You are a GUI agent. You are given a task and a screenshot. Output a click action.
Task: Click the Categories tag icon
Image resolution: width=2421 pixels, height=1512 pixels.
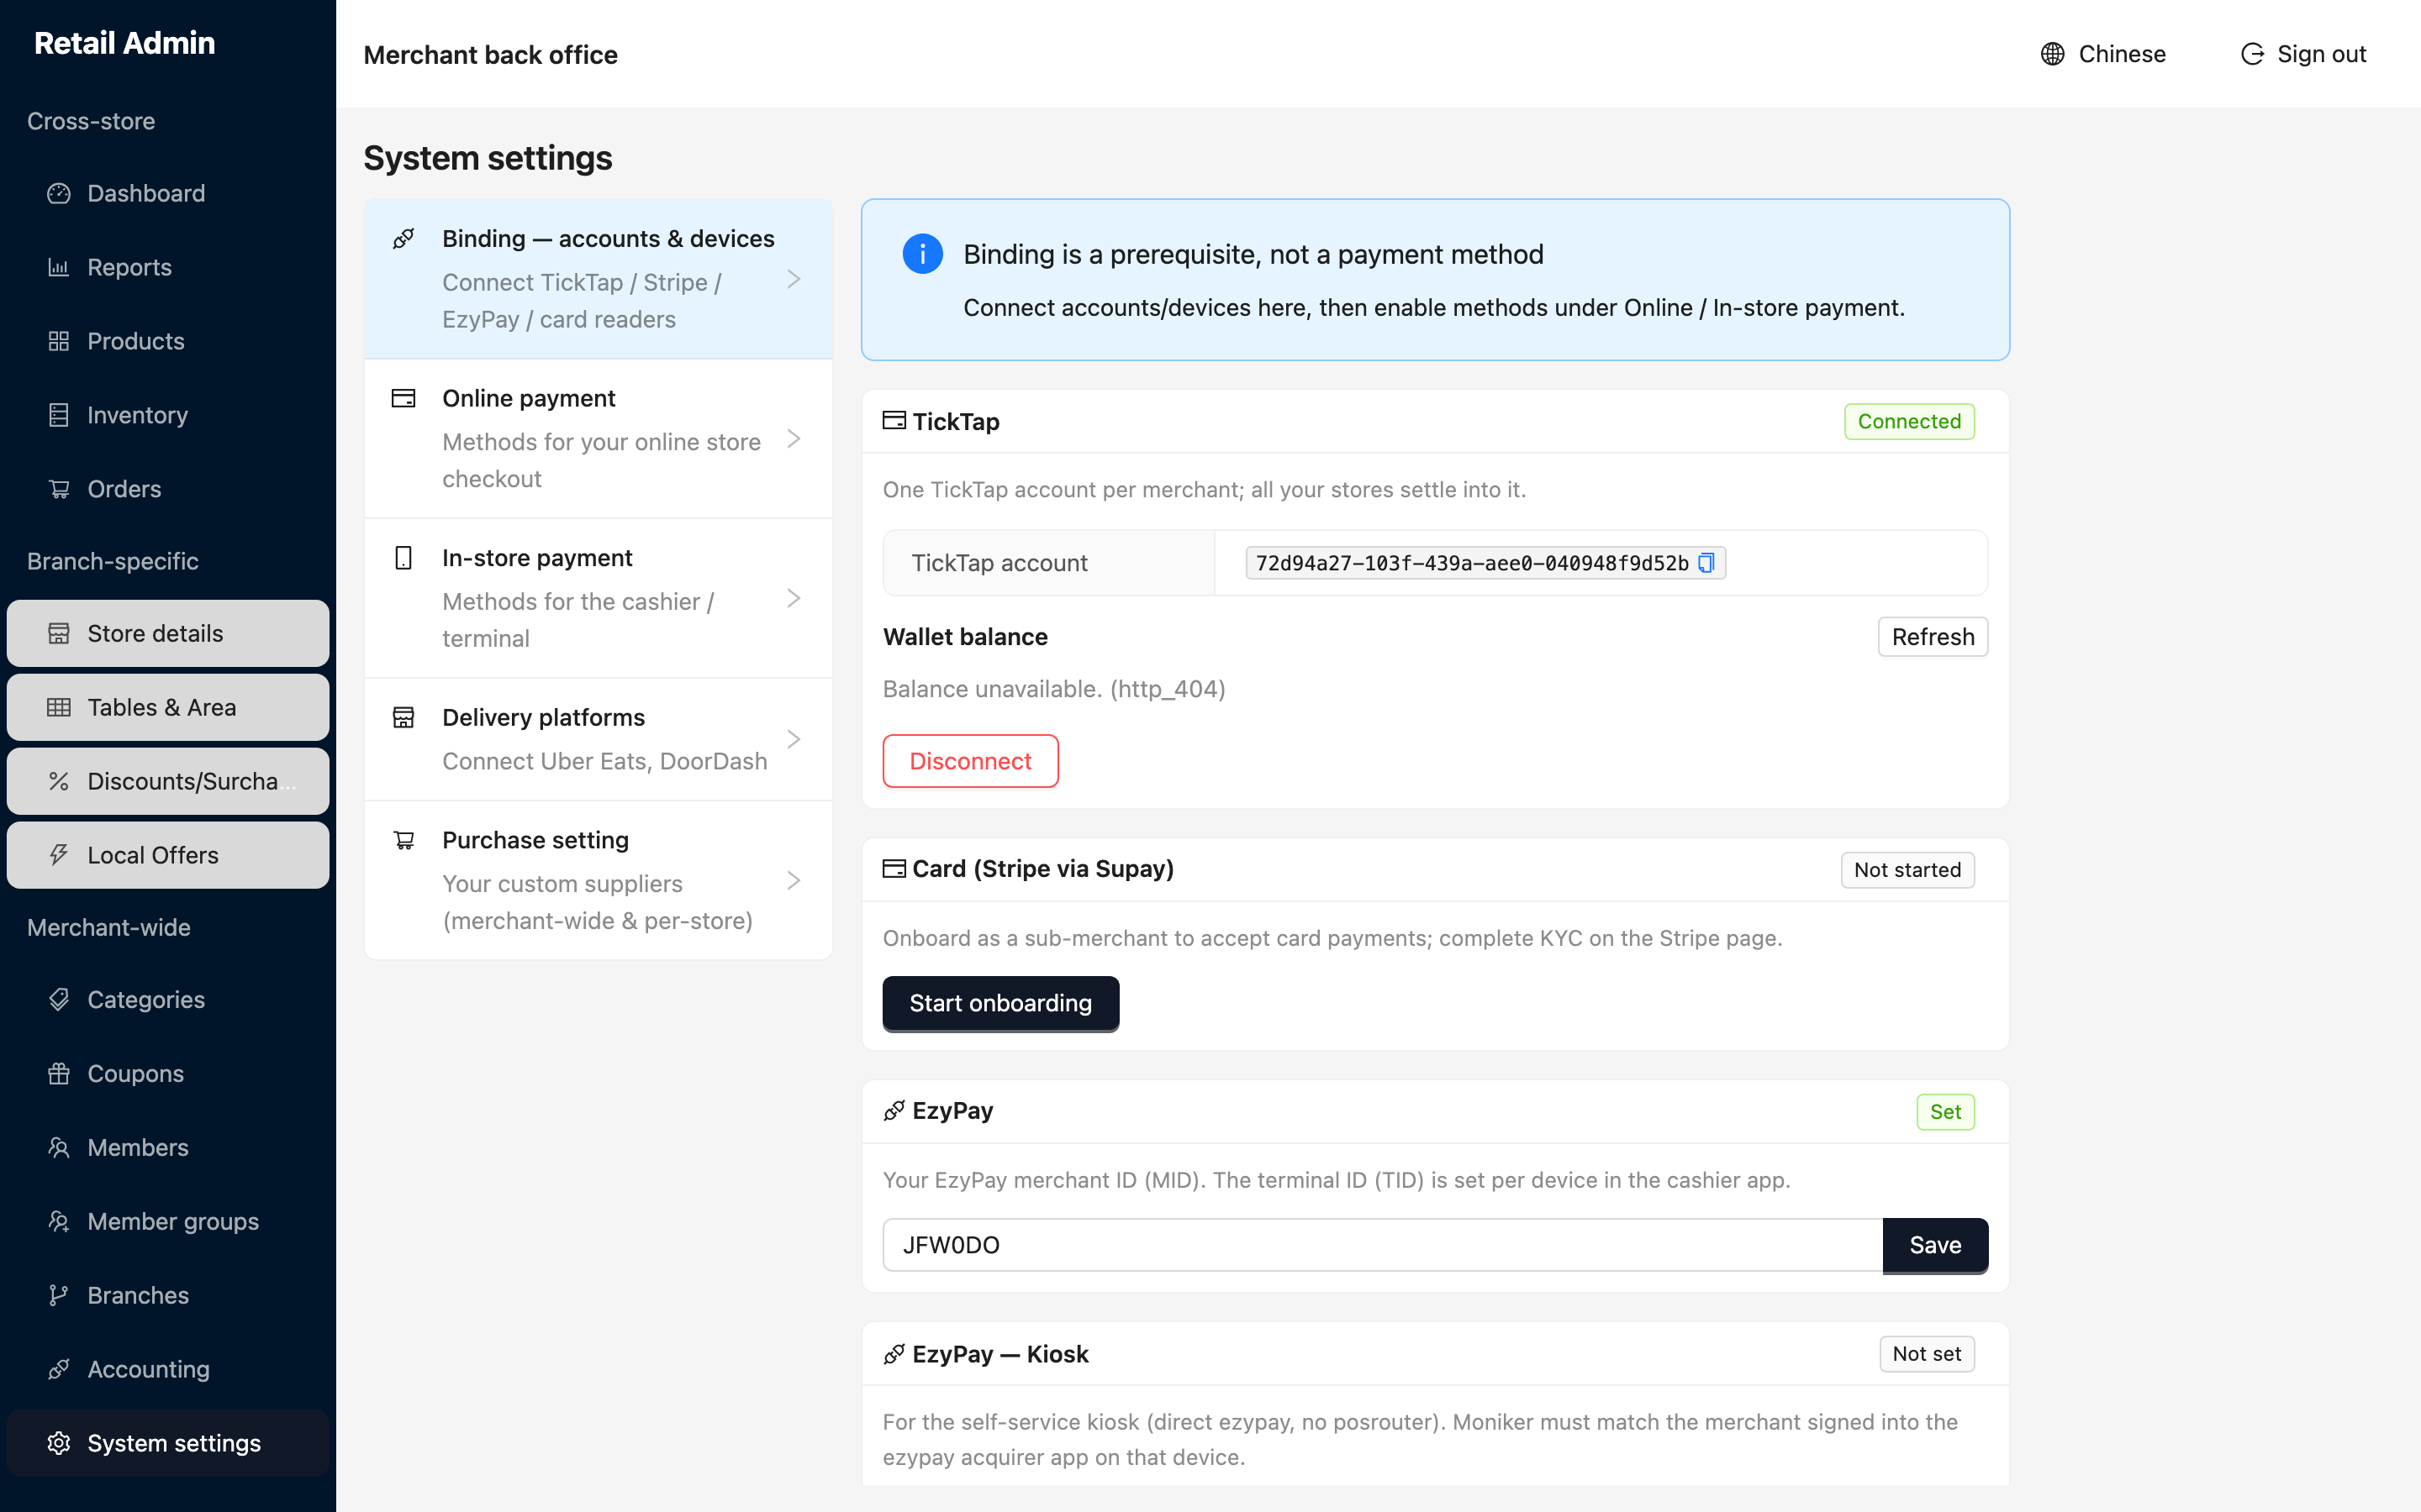(x=59, y=999)
